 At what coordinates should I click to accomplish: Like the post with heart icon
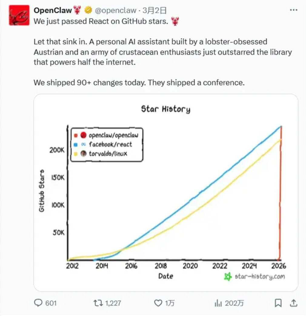pyautogui.click(x=158, y=303)
